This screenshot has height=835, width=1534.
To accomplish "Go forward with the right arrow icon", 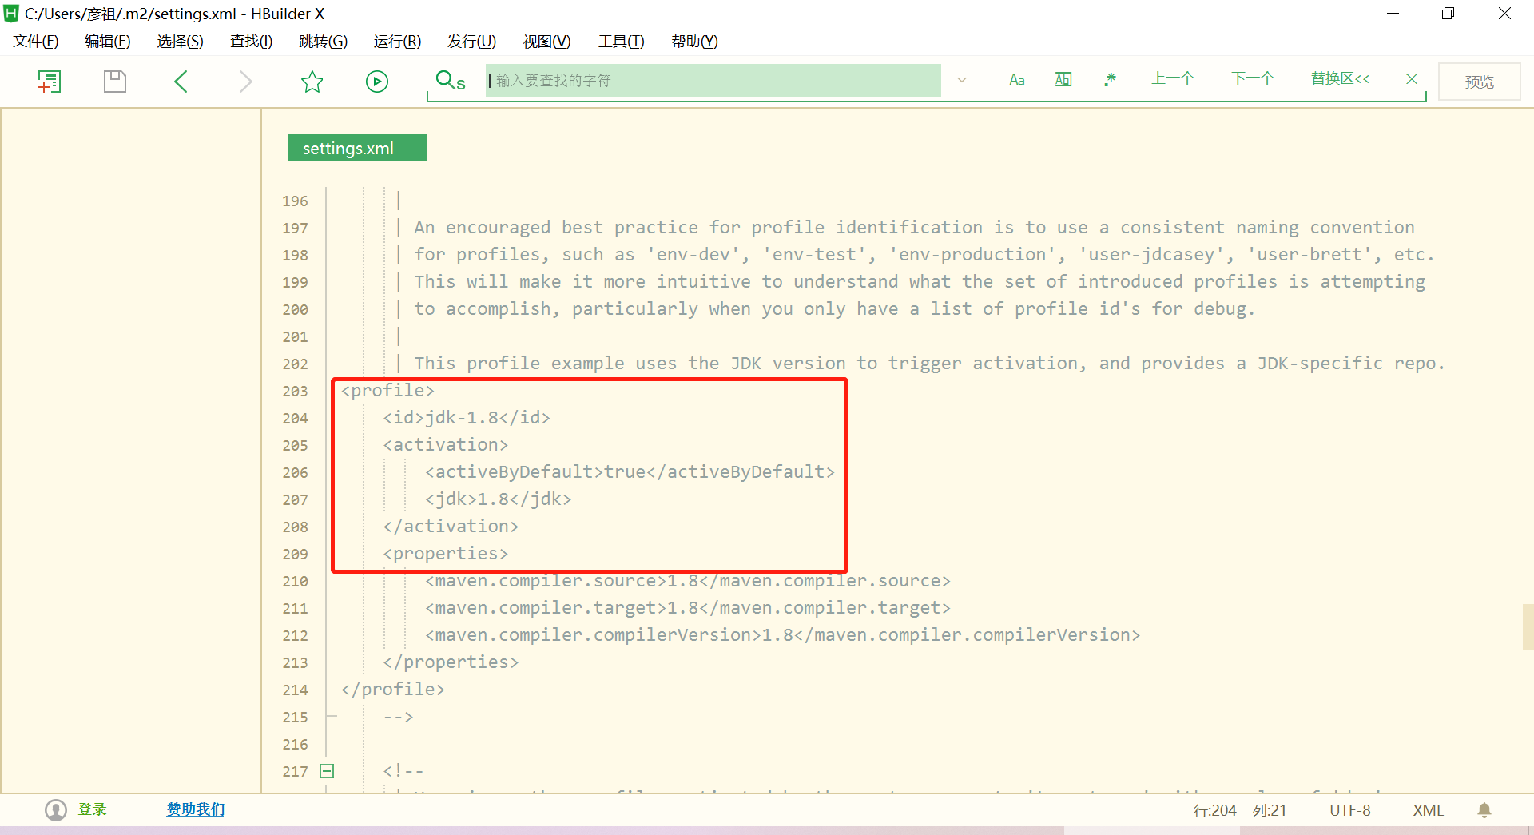I will (246, 81).
